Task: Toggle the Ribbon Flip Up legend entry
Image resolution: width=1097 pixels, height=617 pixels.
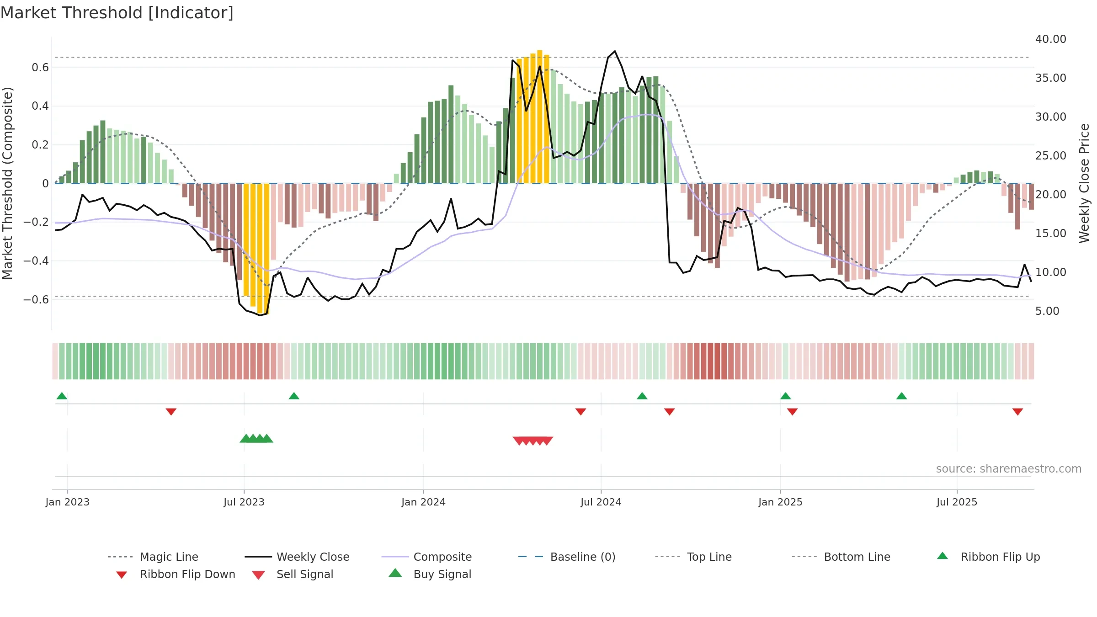Action: point(988,557)
